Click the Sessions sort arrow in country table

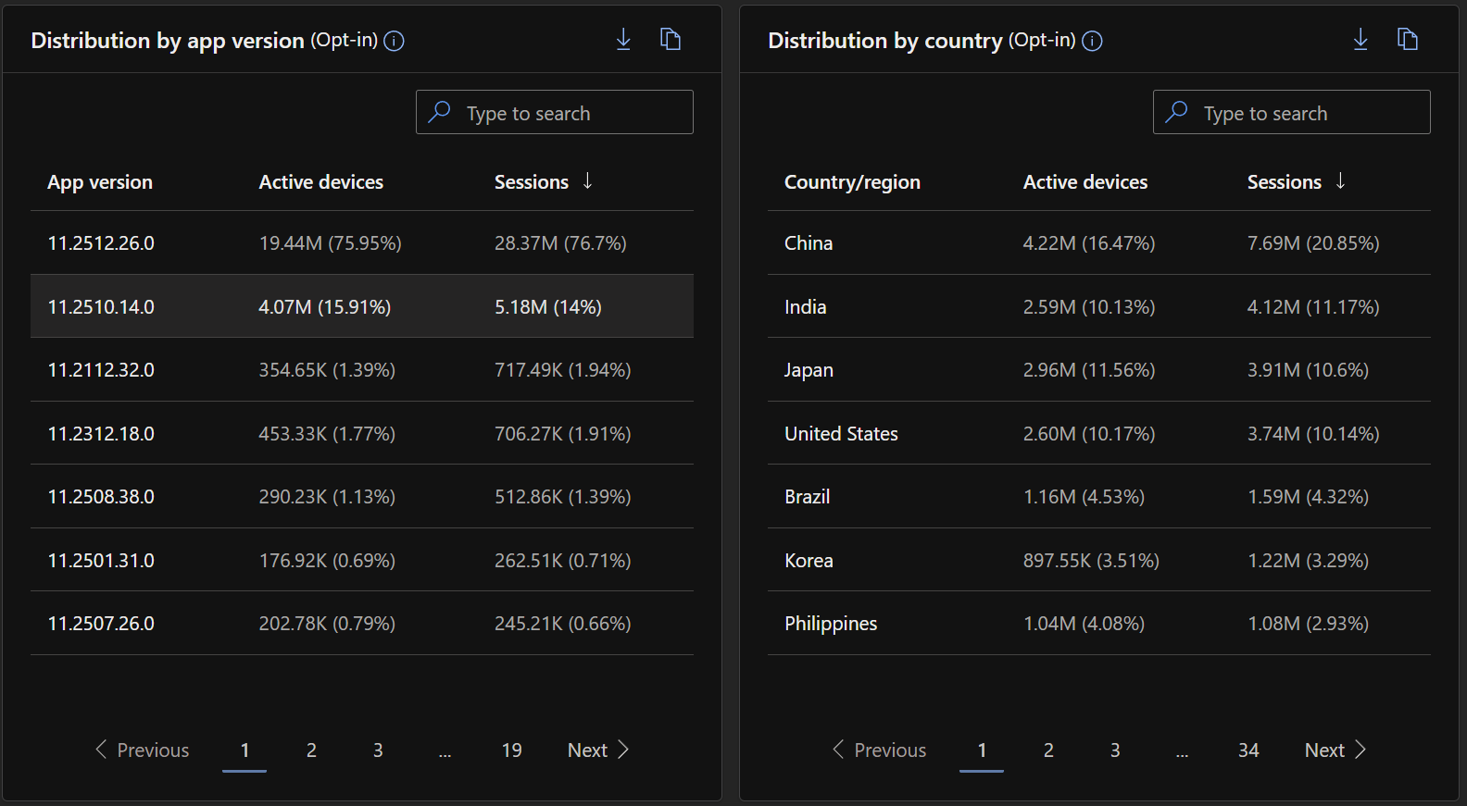(x=1341, y=181)
